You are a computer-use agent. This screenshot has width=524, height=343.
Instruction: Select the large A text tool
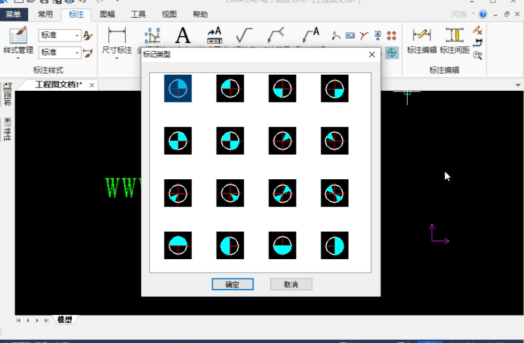[x=183, y=35]
